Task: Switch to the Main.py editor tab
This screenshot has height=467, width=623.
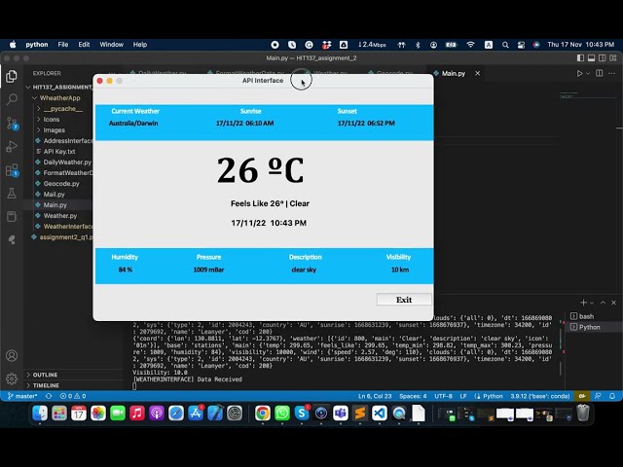Action: click(x=454, y=74)
